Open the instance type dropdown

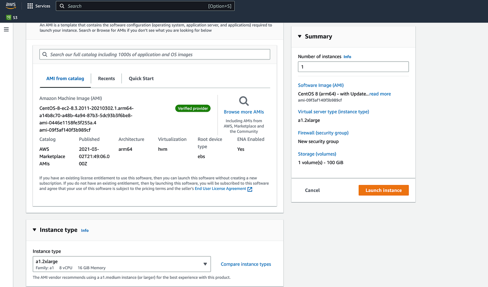[x=206, y=264]
